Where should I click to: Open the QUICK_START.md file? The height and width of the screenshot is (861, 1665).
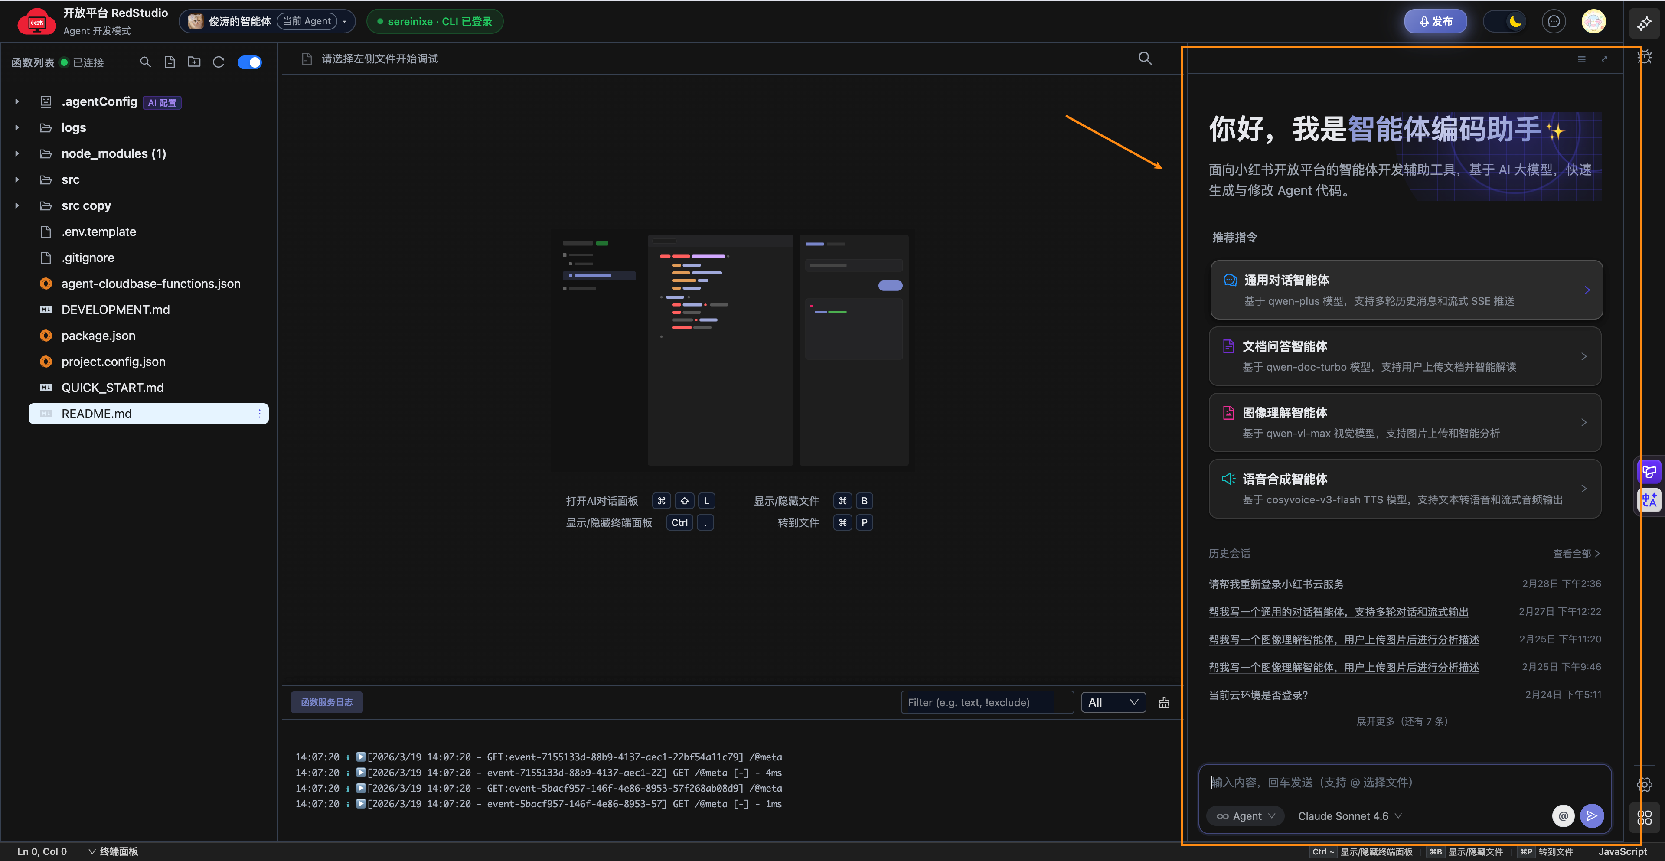pyautogui.click(x=112, y=388)
